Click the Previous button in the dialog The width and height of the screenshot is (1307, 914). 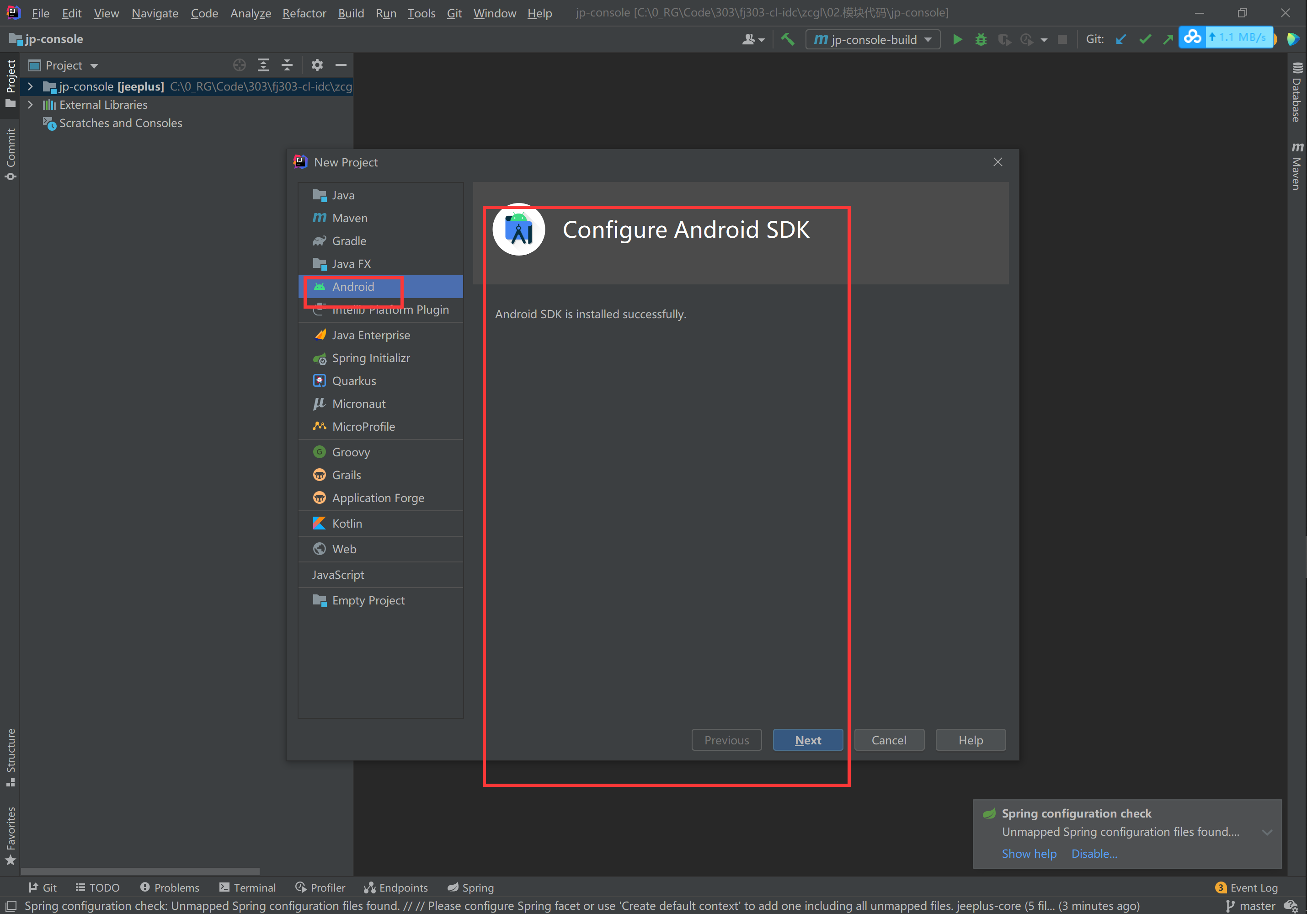726,740
